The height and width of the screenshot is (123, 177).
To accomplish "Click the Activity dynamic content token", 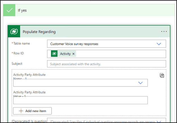I will pos(63,54).
